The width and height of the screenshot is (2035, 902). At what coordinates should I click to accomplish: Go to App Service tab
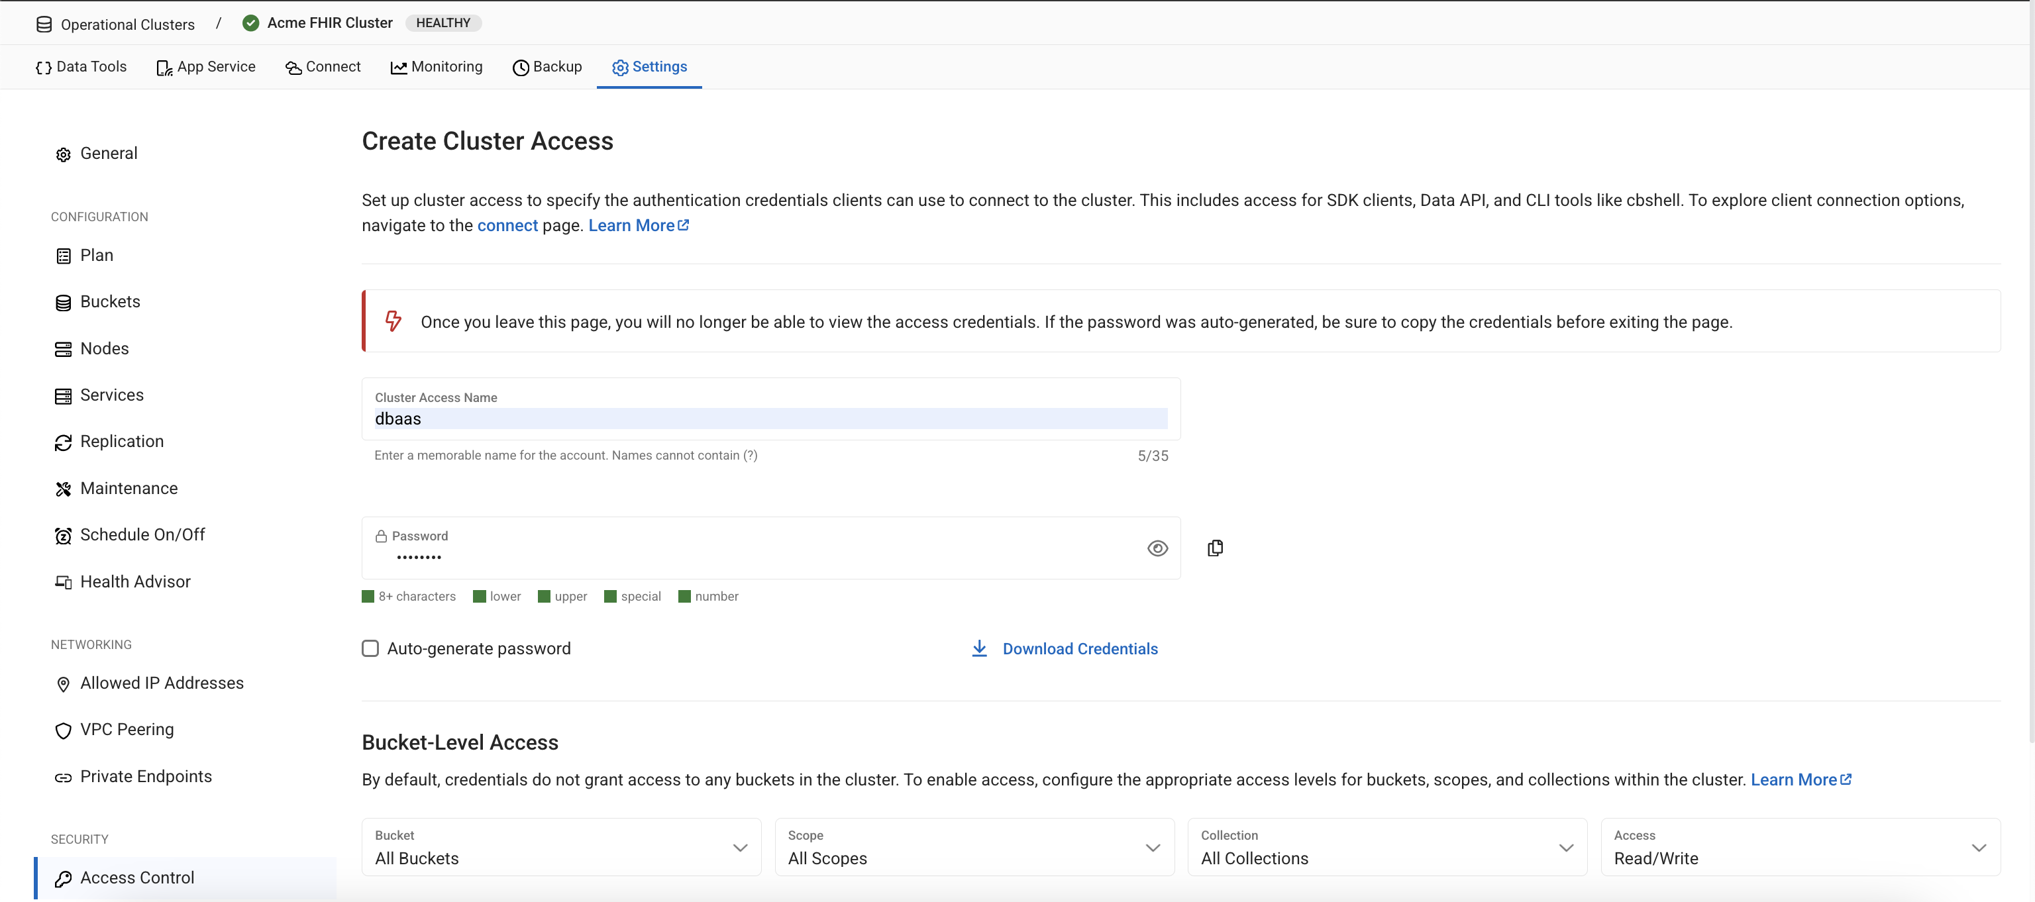click(x=205, y=67)
